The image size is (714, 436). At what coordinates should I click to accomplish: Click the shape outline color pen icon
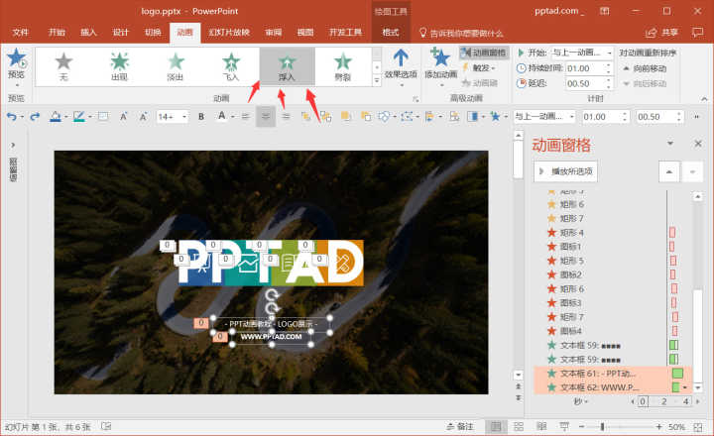point(78,117)
